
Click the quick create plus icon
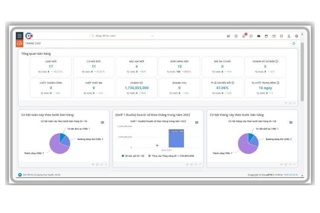pyautogui.click(x=236, y=36)
